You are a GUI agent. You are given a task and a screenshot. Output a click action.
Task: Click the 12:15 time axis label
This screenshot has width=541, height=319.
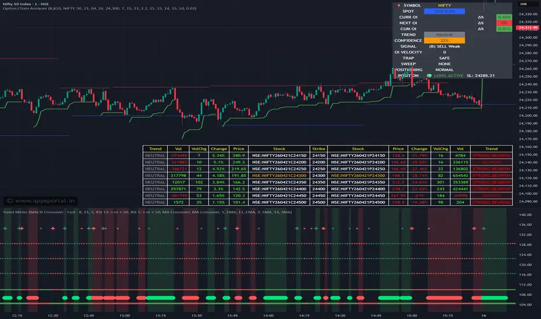(x=17, y=316)
